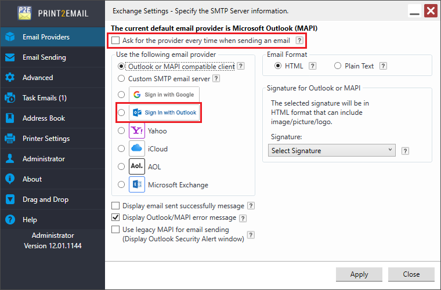Click the Exchange Settings title text

pos(201,11)
